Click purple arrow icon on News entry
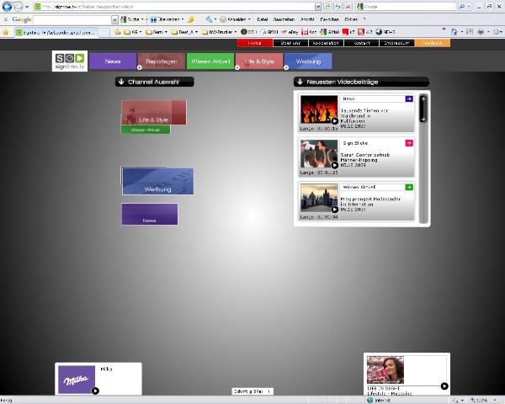This screenshot has height=404, width=505. (x=409, y=99)
